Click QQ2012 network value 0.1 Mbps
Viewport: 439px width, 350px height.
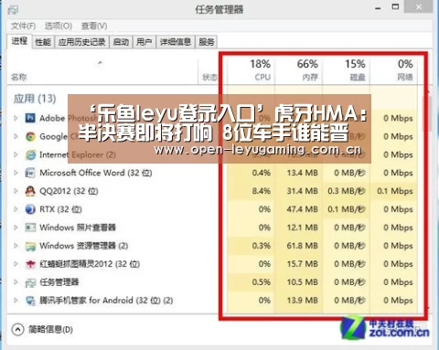coord(395,191)
